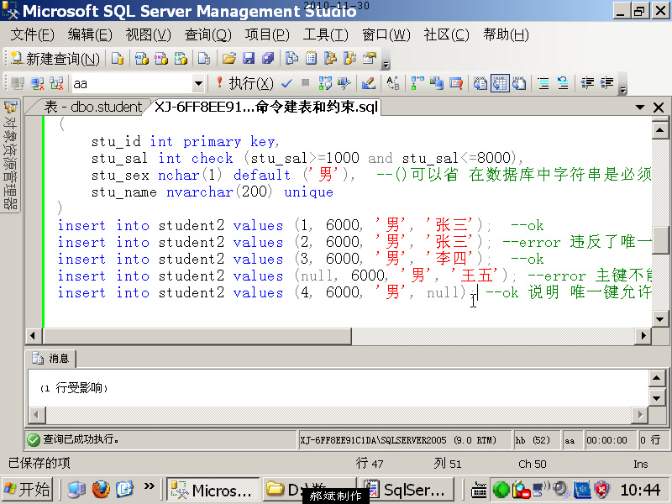This screenshot has width=672, height=504.
Task: Select the 命令建表和约束.sql tab
Action: (x=266, y=107)
